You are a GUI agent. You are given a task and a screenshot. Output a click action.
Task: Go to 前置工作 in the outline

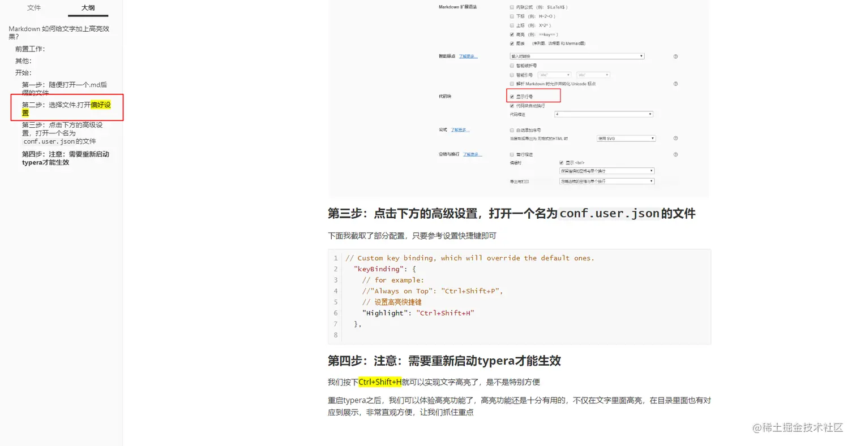pos(30,49)
